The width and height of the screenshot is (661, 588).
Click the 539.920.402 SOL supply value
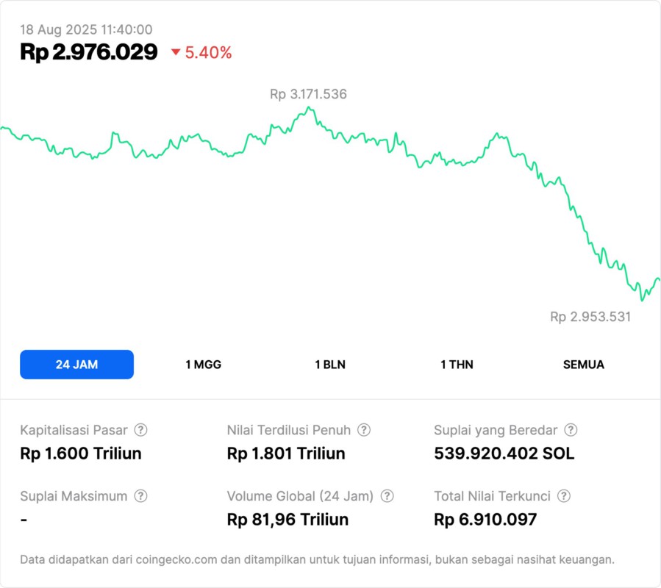point(504,453)
